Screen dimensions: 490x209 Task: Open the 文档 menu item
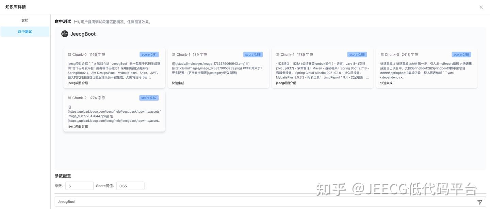[25, 20]
